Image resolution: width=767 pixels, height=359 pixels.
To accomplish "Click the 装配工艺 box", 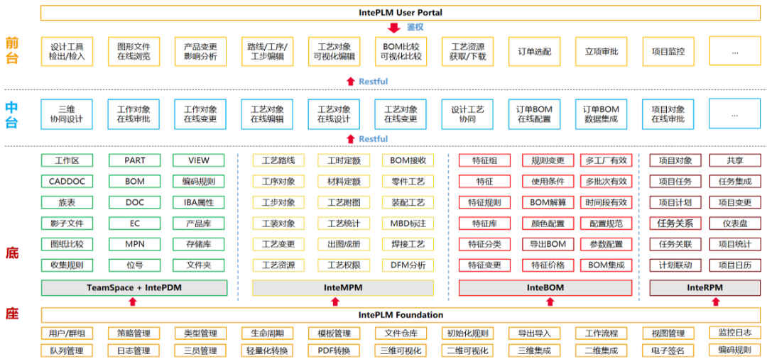I will (408, 202).
